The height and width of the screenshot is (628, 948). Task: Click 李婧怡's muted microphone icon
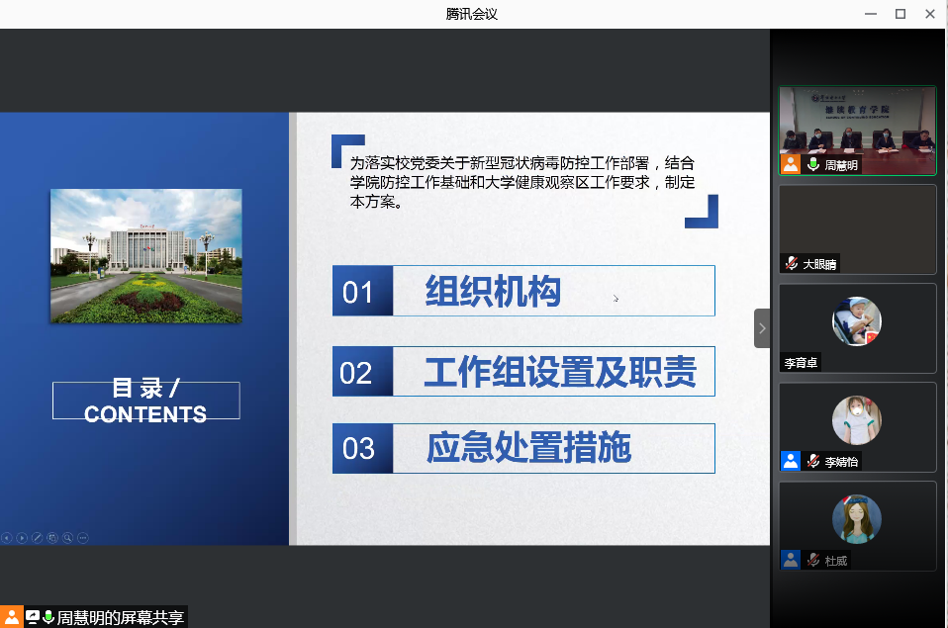click(x=812, y=461)
